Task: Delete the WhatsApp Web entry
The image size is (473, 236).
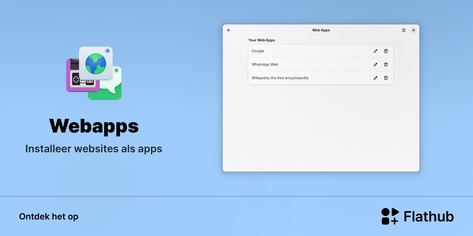Action: click(x=386, y=65)
